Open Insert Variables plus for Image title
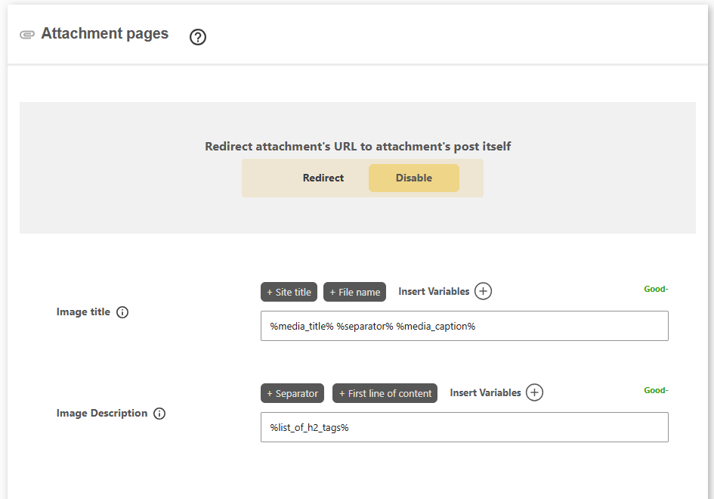 (483, 291)
